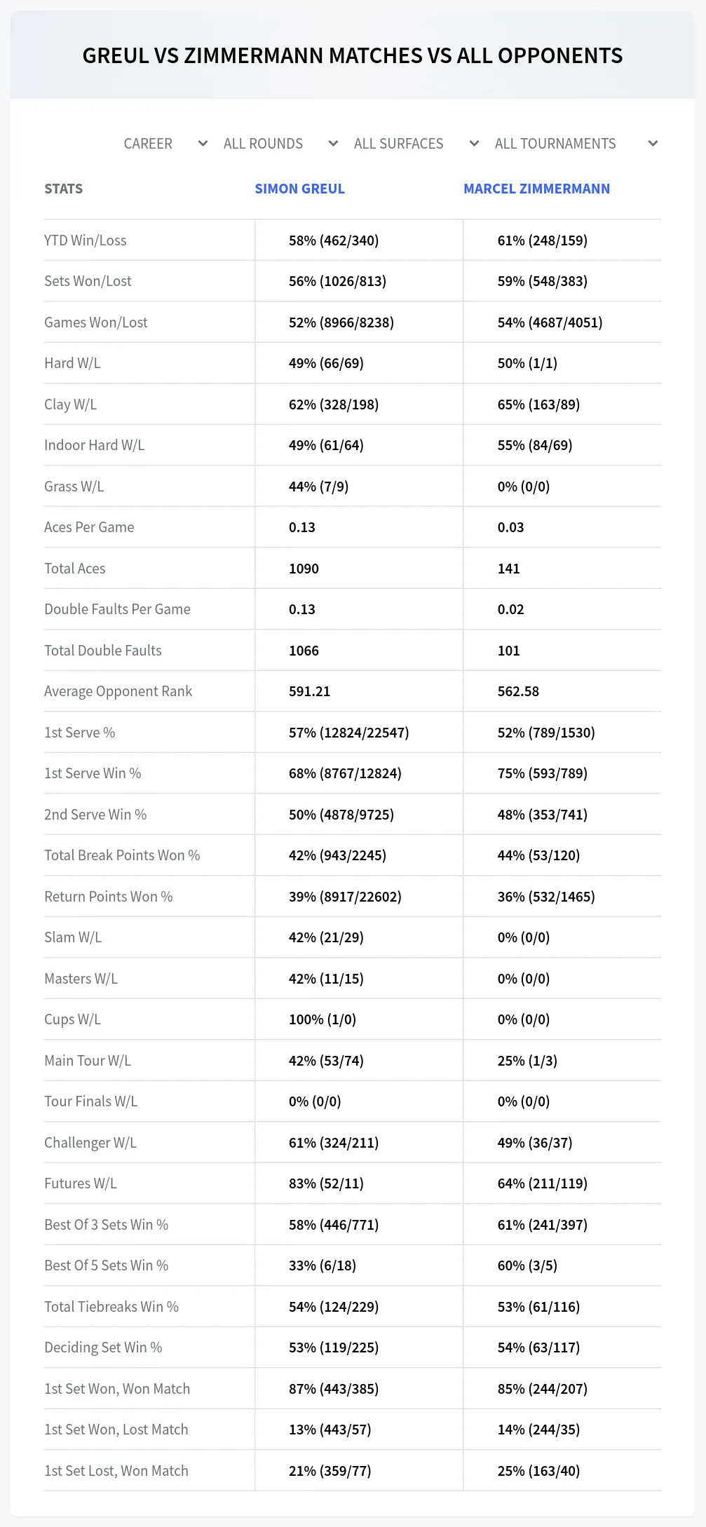This screenshot has height=1527, width=706.
Task: Click Greul's Futures W/L value 83% (52/11)
Action: (326, 1183)
